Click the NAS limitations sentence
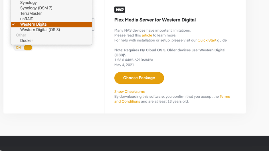269x151 pixels. tap(152, 30)
